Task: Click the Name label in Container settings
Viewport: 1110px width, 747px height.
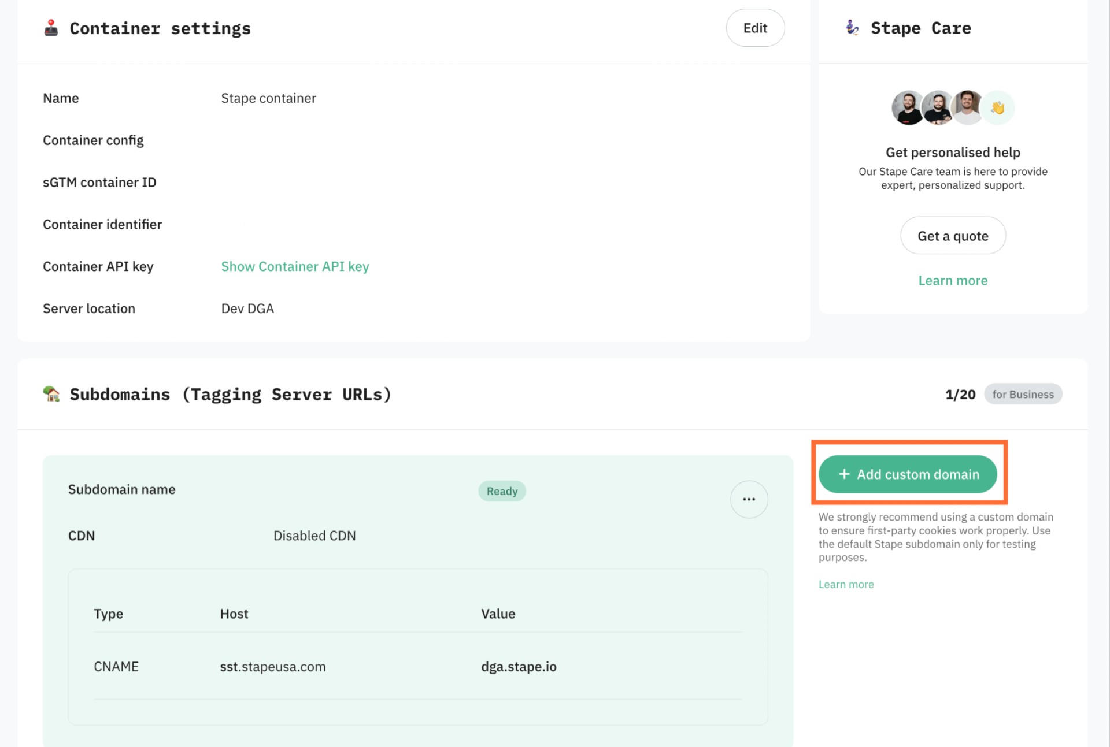Action: click(x=61, y=98)
